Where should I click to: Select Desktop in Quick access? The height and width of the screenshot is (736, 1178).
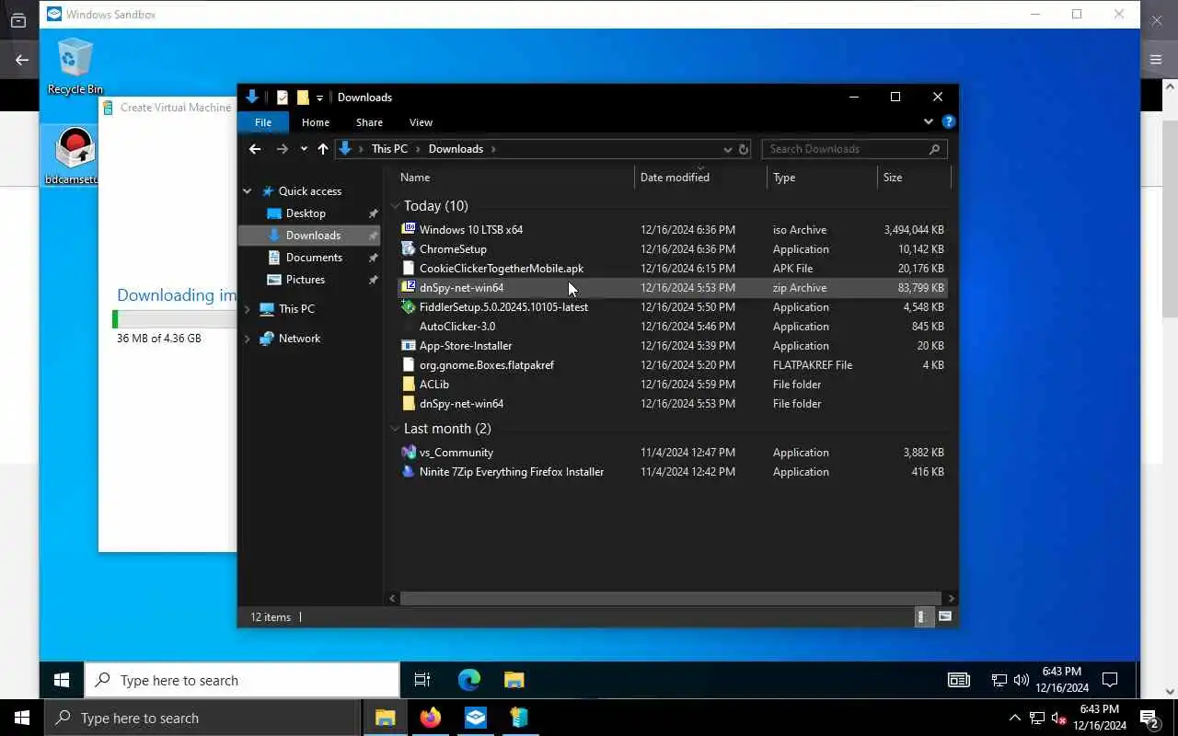click(306, 213)
